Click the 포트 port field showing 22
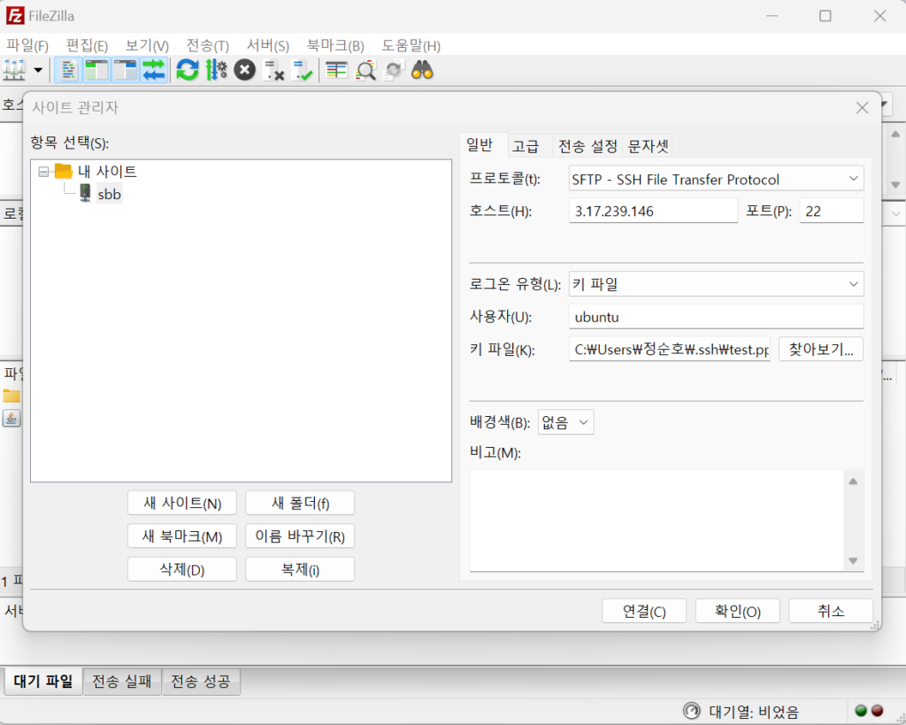 point(832,211)
